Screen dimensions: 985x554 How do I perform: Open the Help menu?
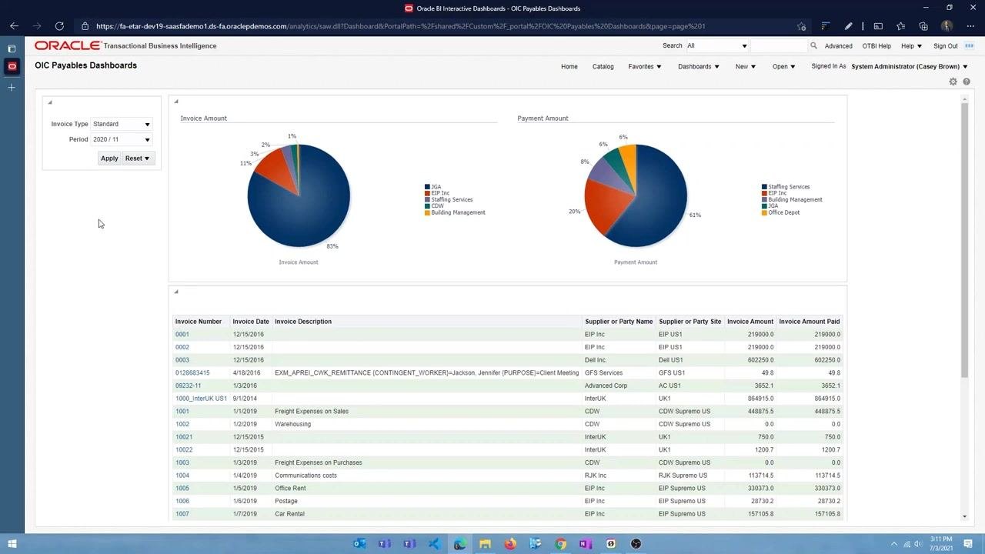[x=911, y=46]
